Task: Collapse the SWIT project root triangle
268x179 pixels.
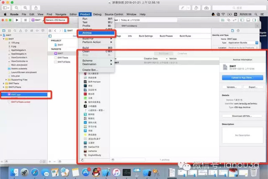Action: 1,35
